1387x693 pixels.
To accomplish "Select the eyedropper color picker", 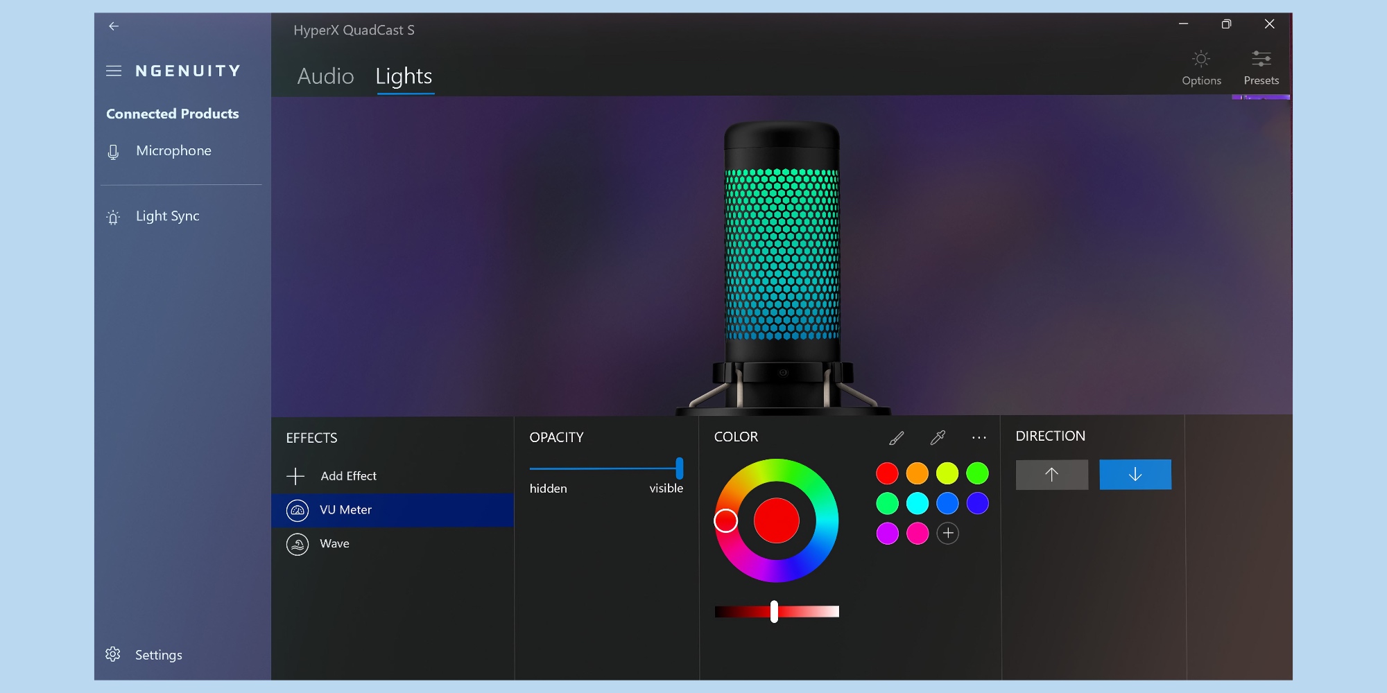I will [938, 438].
